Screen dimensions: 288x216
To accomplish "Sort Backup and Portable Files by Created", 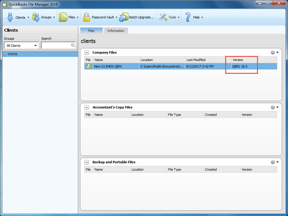I will pos(222,169).
